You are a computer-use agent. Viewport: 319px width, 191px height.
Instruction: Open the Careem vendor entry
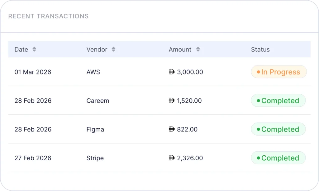[x=98, y=101]
